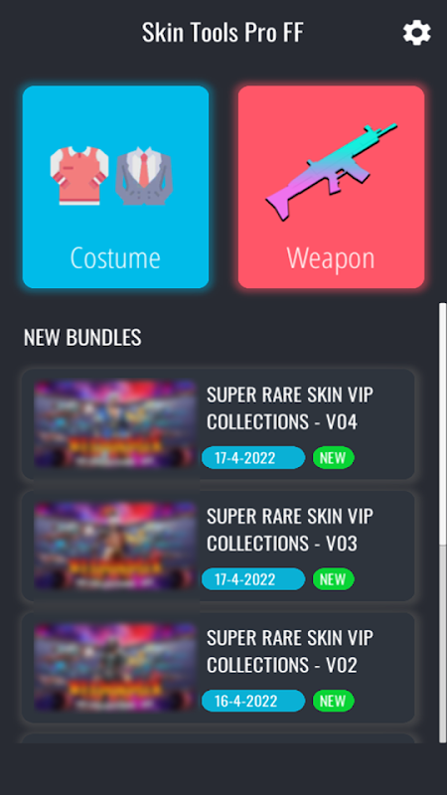Viewport: 447px width, 795px height.
Task: Open V03 bundle thumbnail image
Action: (115, 546)
